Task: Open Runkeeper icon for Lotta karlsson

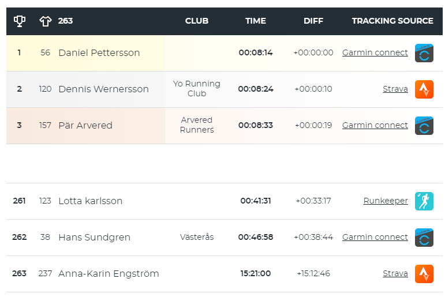Action: click(x=424, y=201)
